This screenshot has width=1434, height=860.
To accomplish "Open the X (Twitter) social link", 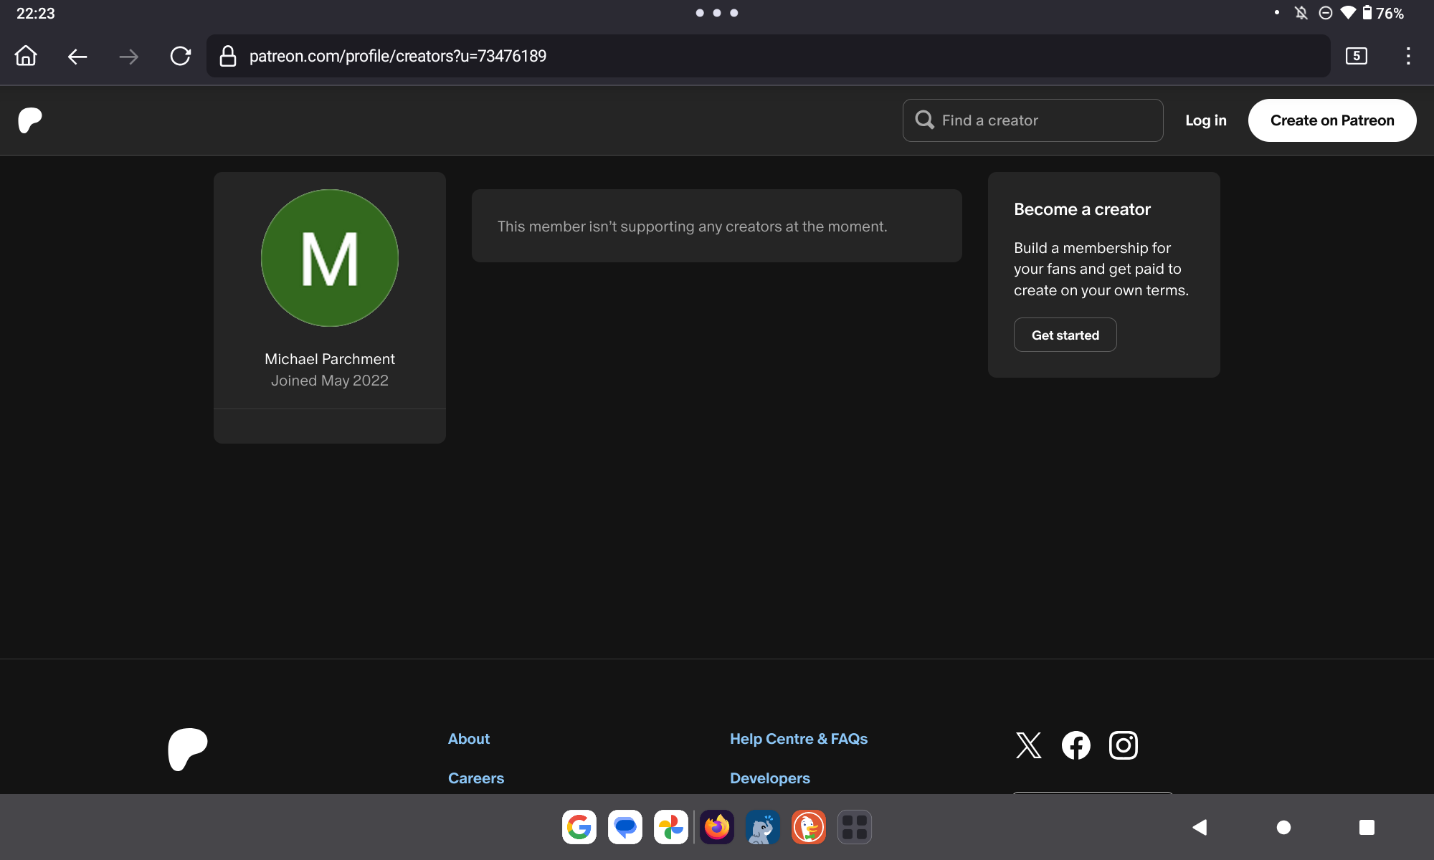I will 1028,745.
